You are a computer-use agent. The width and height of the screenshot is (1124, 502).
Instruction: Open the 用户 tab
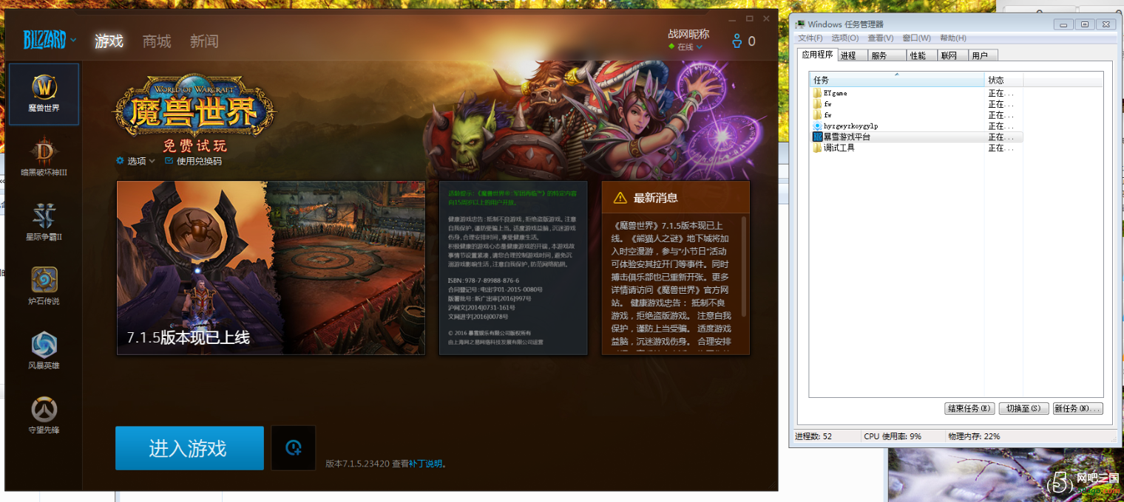click(983, 55)
